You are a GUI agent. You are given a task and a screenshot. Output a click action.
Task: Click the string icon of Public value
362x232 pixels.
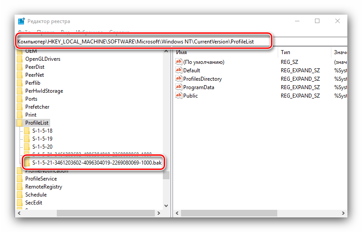pos(179,95)
